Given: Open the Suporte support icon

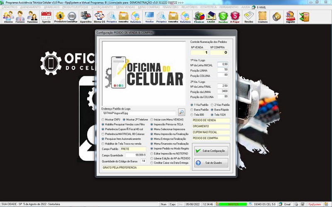Looking at the screenshot, I should click(x=290, y=17).
